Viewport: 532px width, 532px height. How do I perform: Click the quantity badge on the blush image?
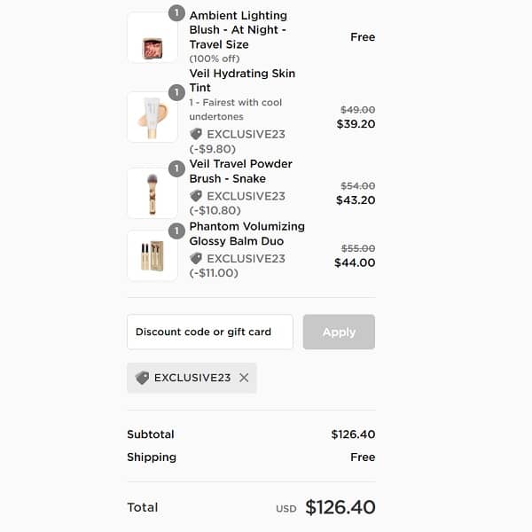[176, 13]
